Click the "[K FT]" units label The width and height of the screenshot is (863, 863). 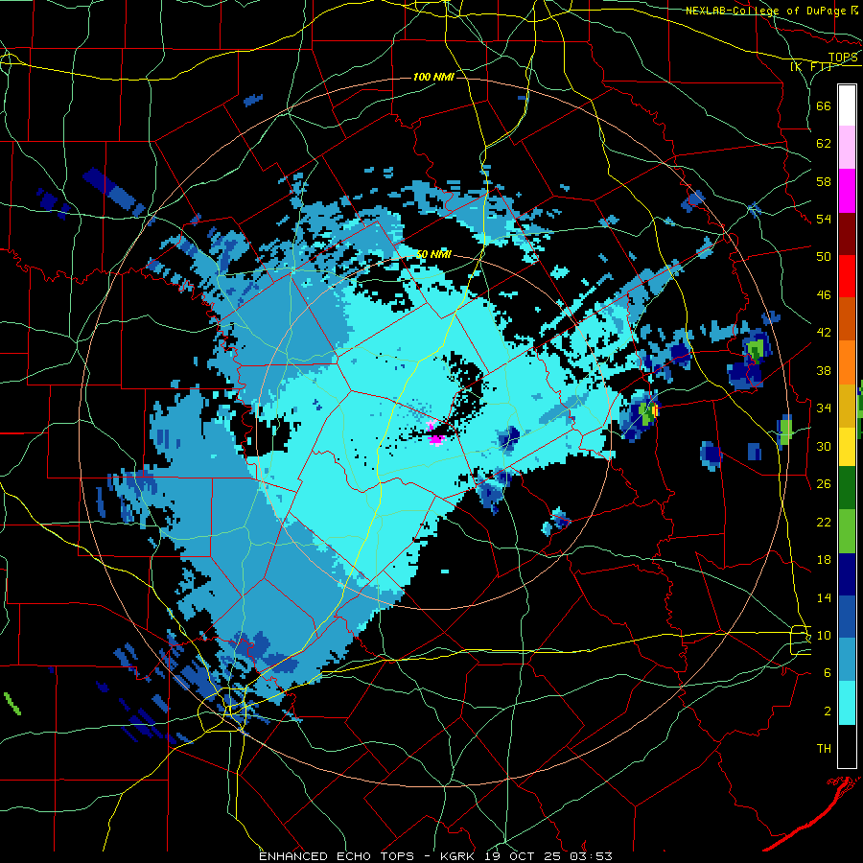pyautogui.click(x=810, y=66)
